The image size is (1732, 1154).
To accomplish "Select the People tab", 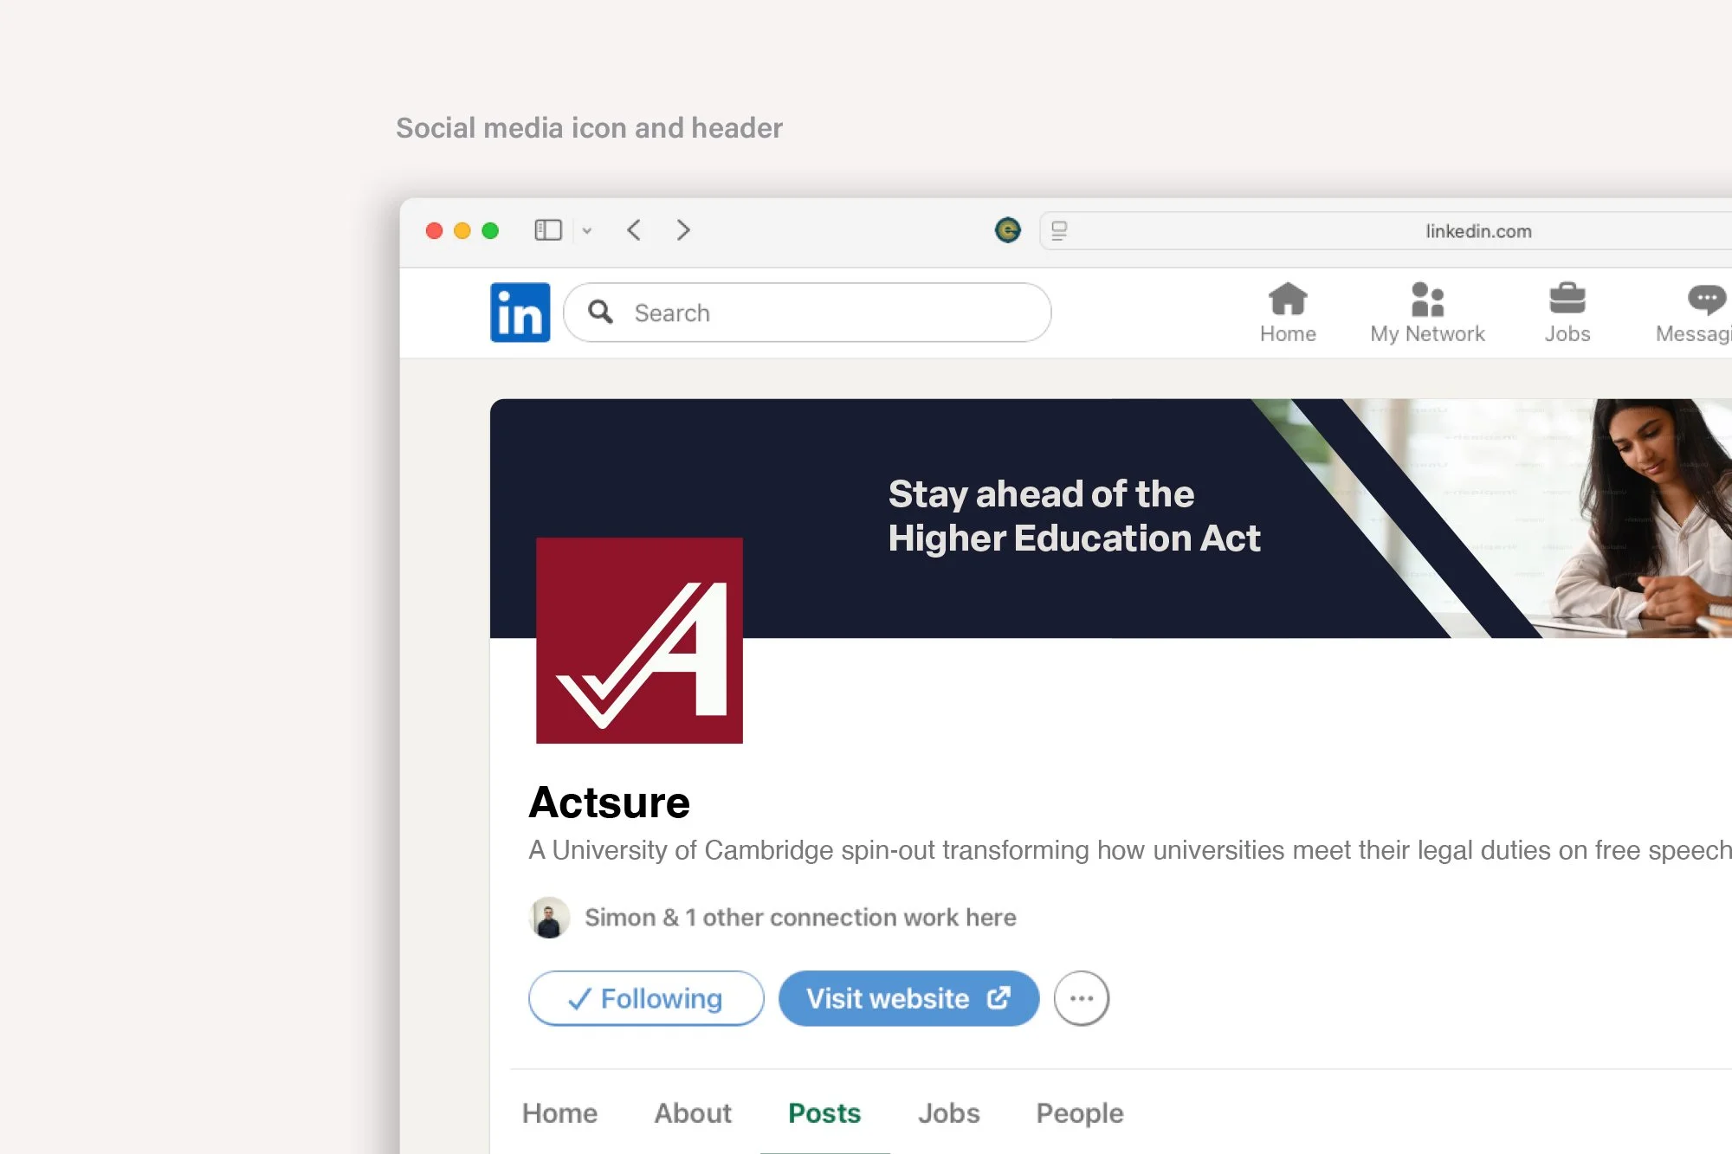I will pos(1079,1113).
